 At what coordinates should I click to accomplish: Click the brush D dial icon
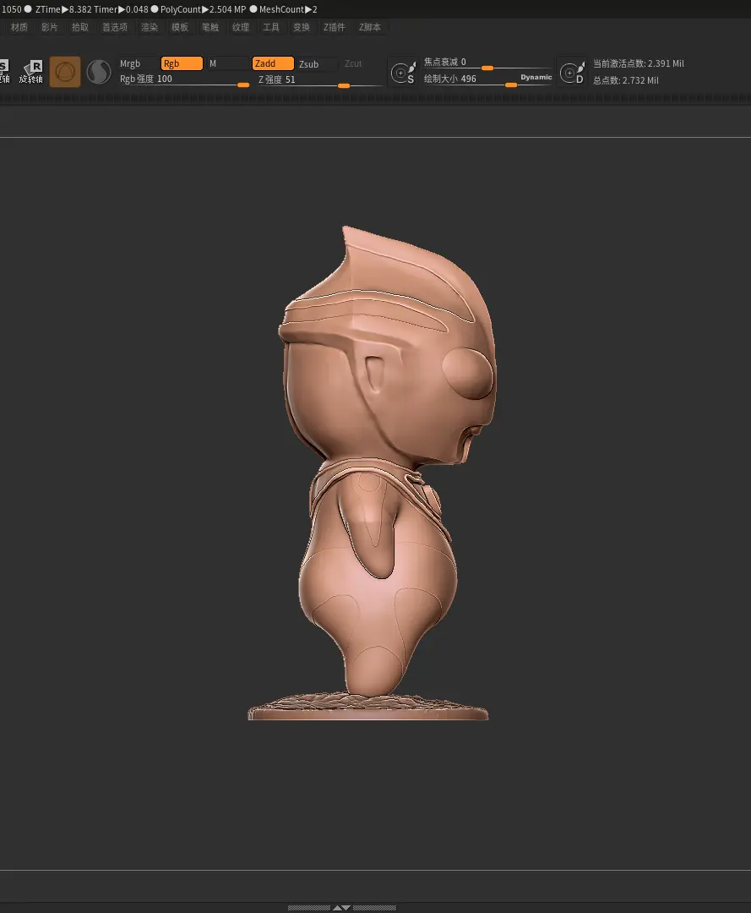tap(572, 72)
